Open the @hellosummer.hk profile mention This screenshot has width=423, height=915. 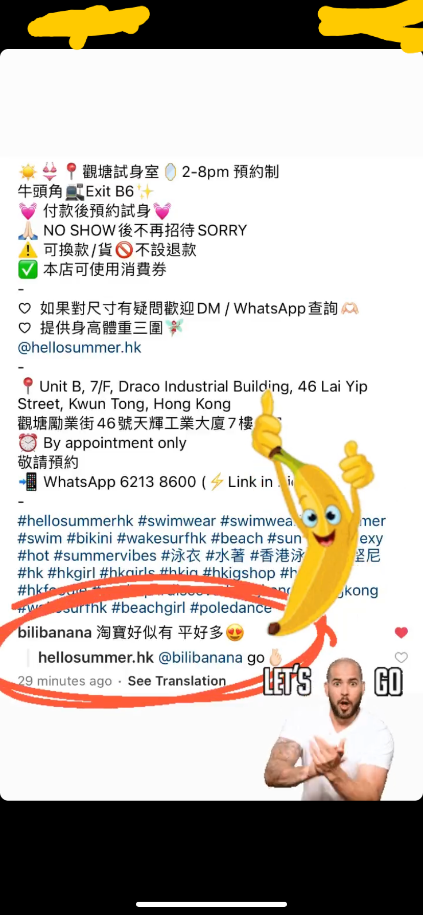click(79, 348)
